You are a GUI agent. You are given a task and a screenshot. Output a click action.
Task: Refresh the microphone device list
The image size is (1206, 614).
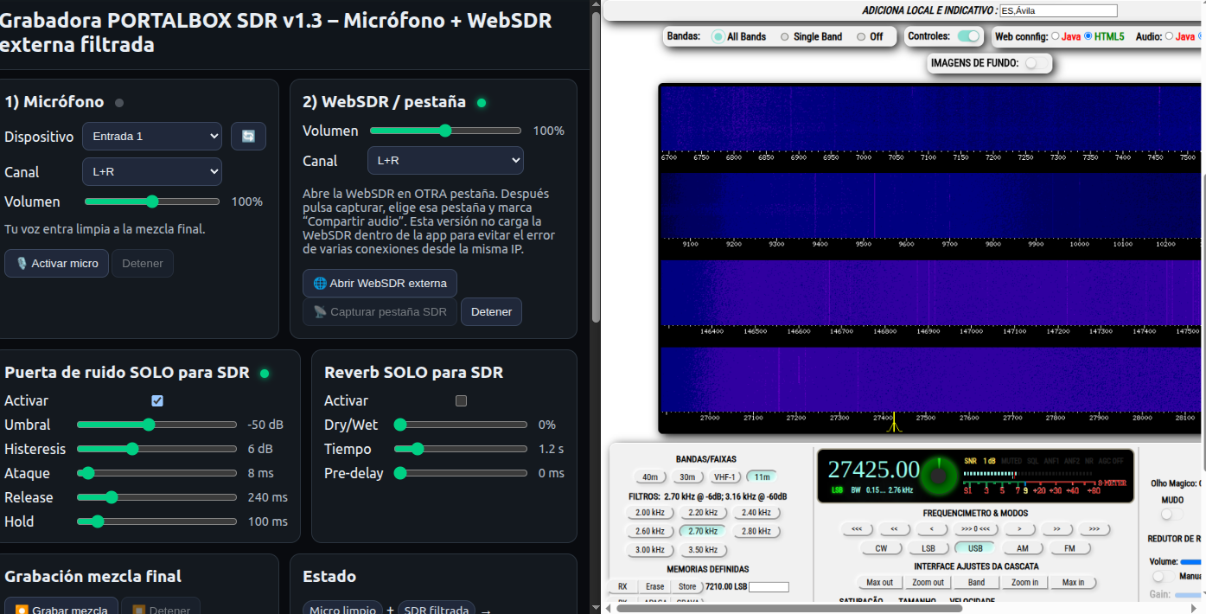(248, 137)
